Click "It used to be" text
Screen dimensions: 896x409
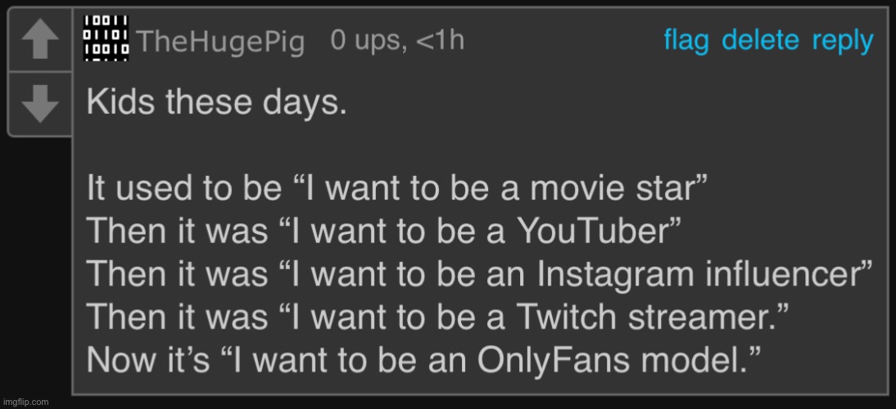[184, 189]
